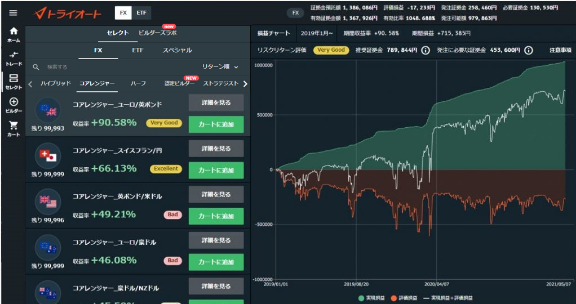This screenshot has height=304, width=576.
Task: Select the ハイブリッド strategy tab
Action: [55, 83]
